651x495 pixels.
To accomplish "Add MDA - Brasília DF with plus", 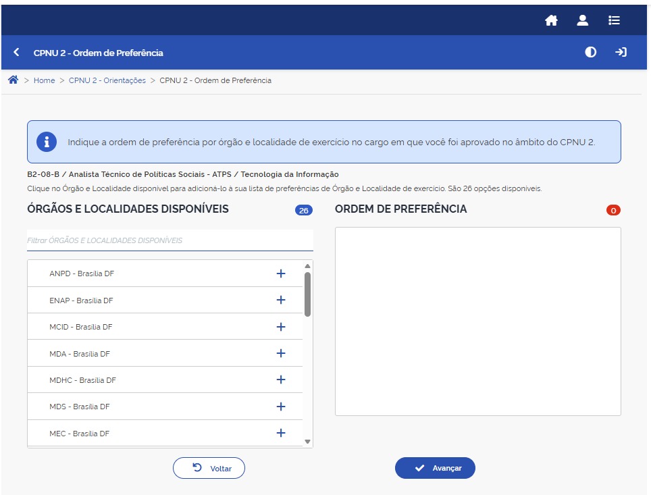I will (281, 353).
